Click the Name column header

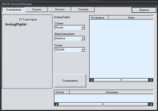point(131,17)
